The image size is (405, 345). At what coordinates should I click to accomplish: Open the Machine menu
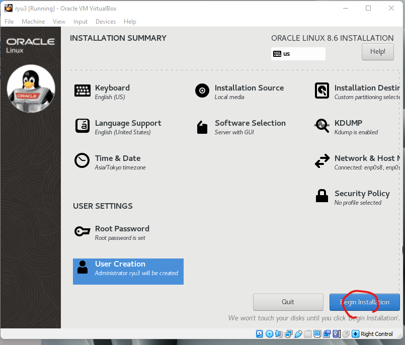pos(33,22)
